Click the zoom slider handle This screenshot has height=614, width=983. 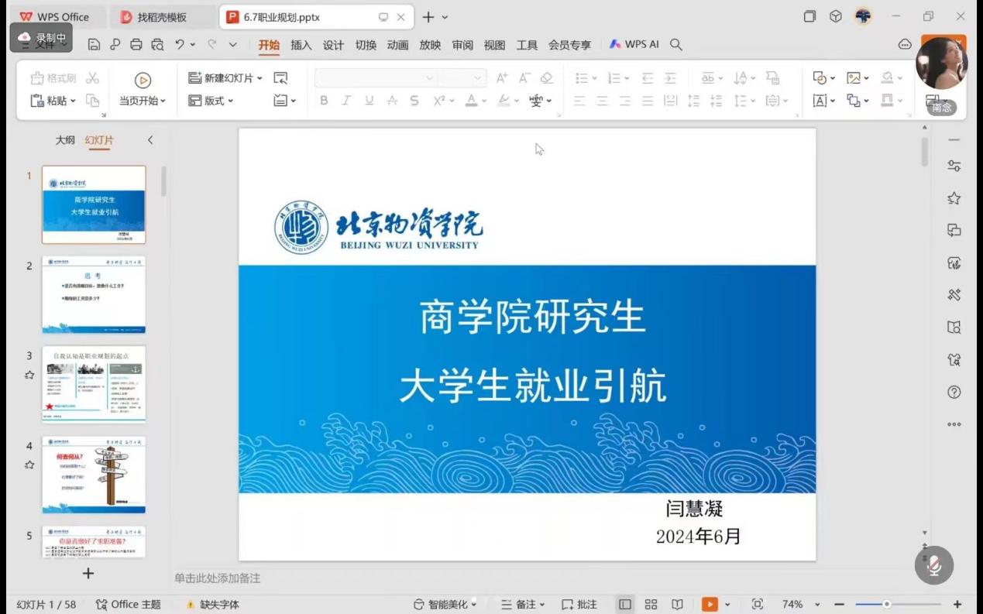point(887,604)
